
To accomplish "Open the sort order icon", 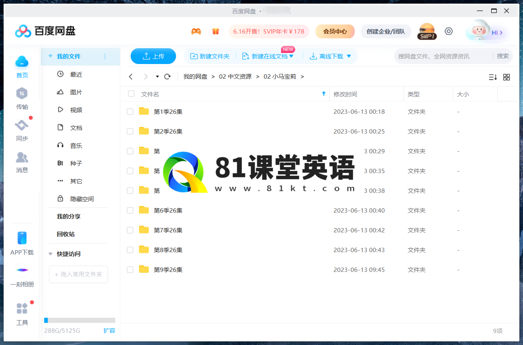I will 493,77.
